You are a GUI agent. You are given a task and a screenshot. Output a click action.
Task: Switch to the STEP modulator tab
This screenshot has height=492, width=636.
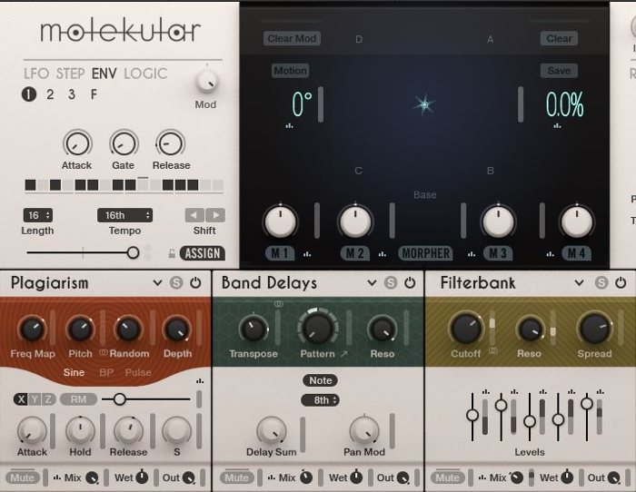click(70, 73)
